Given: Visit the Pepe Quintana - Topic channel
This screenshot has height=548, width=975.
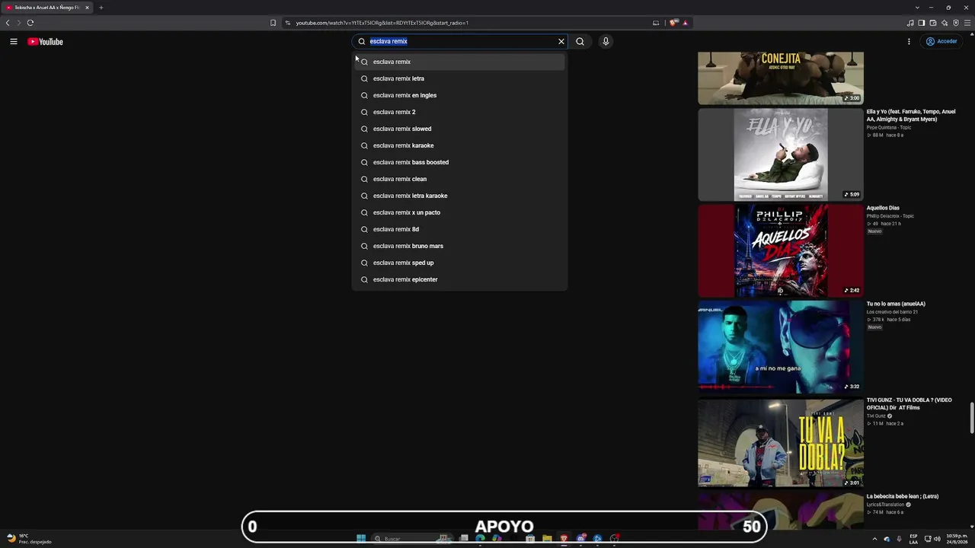Looking at the screenshot, I should [889, 127].
